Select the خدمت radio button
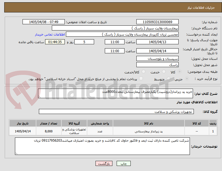 (x=164, y=72)
